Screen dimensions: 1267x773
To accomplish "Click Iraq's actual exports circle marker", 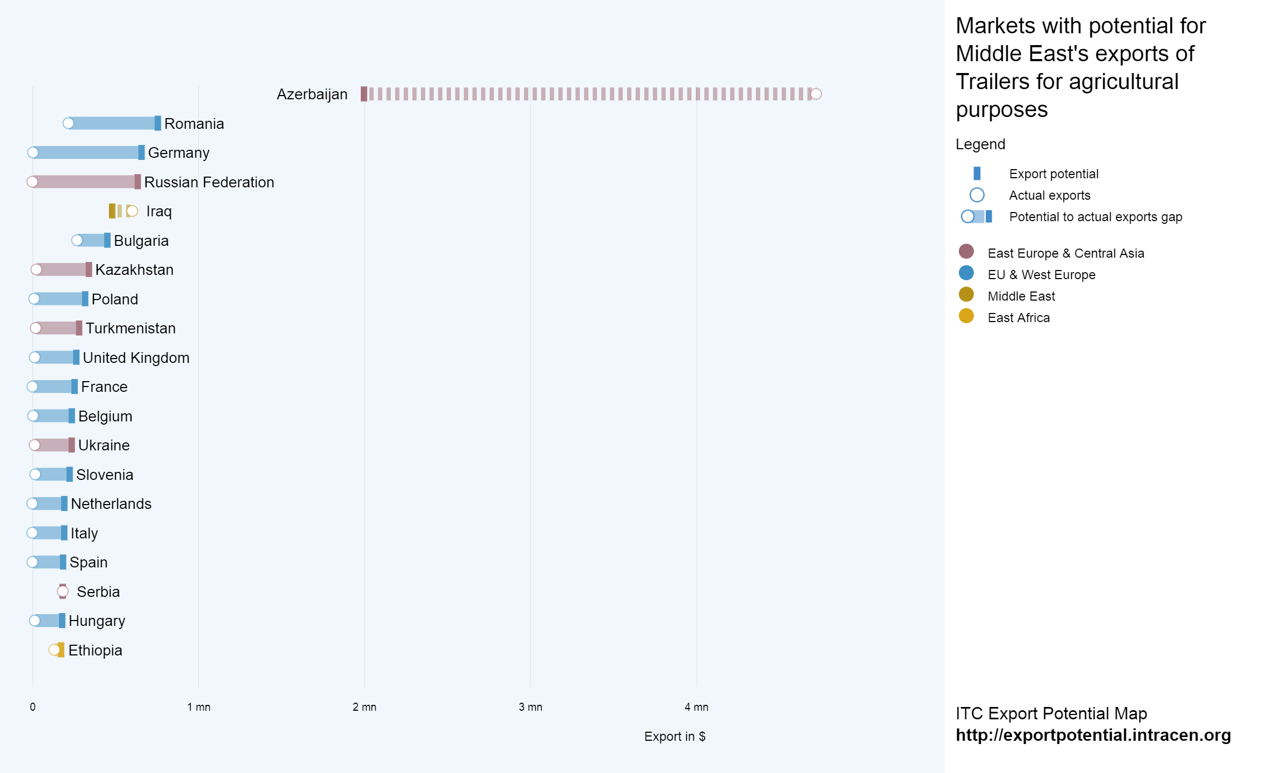I will click(132, 211).
